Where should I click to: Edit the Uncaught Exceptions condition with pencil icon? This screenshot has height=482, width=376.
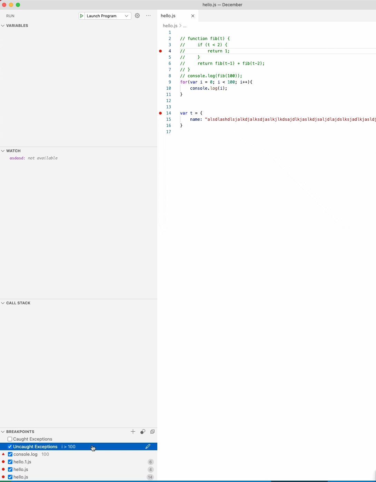[x=148, y=446]
